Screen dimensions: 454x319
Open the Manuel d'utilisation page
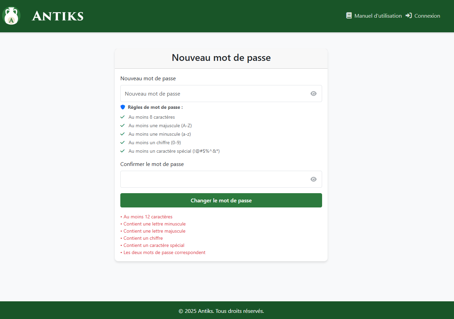click(x=378, y=15)
